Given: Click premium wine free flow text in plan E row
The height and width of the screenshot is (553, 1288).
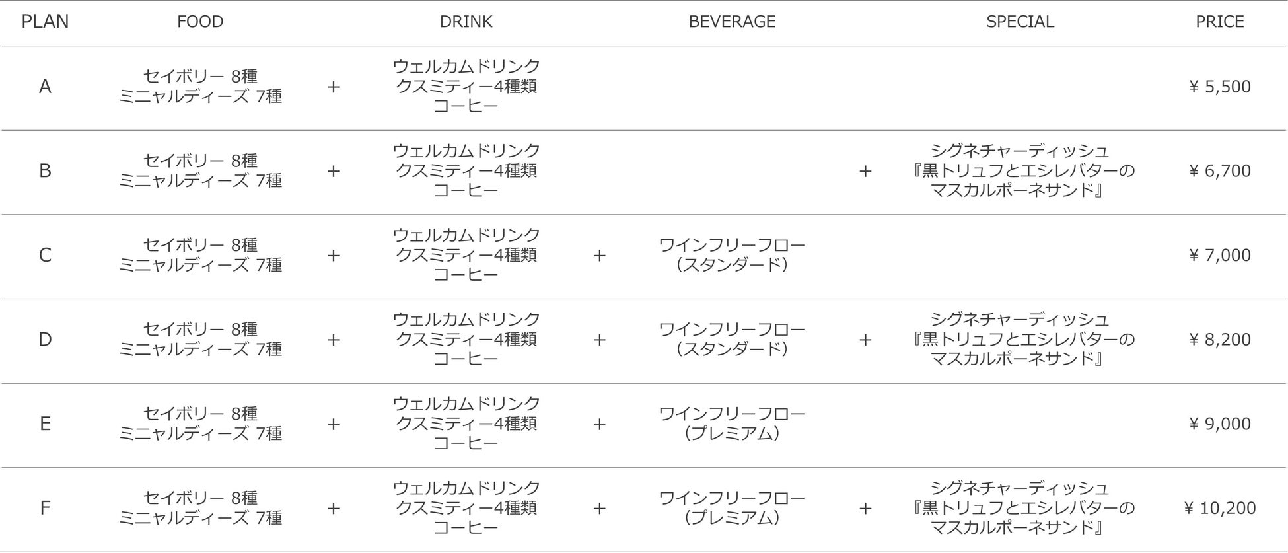Looking at the screenshot, I should (x=732, y=424).
